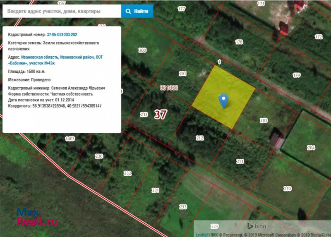The image size is (331, 237).
Task: Select parcel labeled 231 on map
Action: pyautogui.click(x=155, y=190)
